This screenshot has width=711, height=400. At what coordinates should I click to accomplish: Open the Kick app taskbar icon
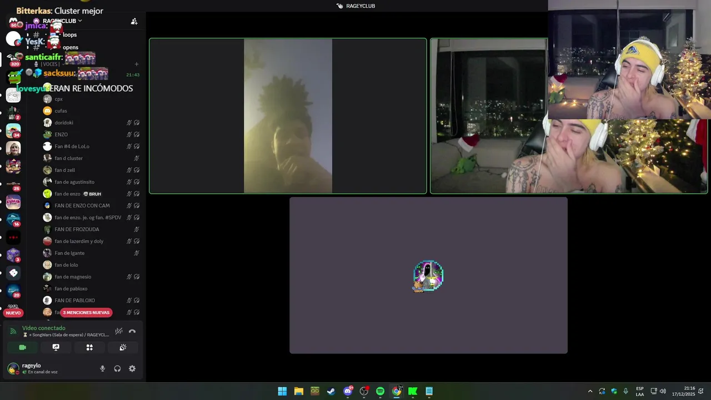[x=413, y=391]
